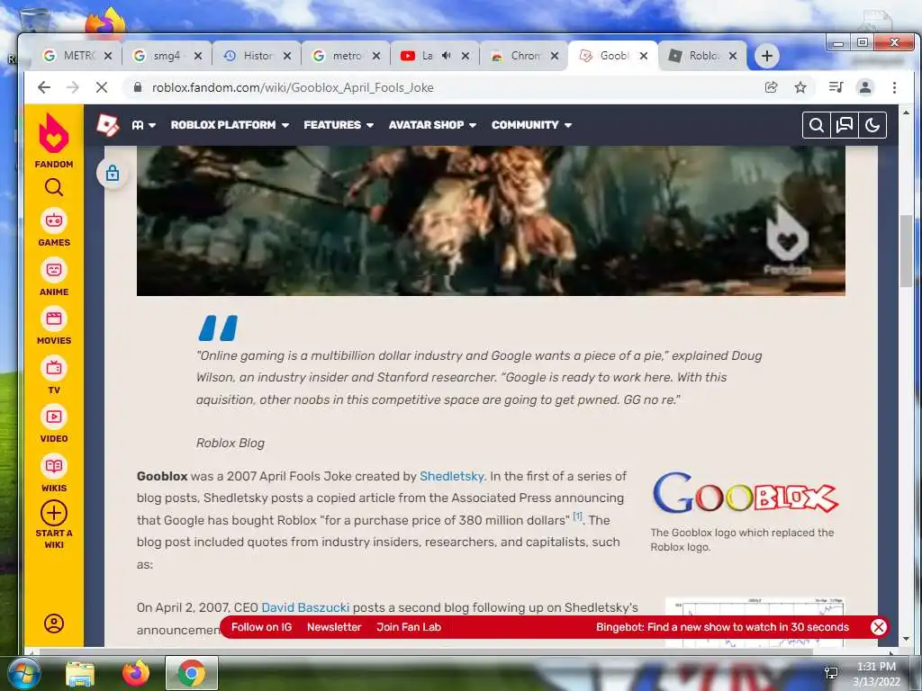Expand the Explore wiki dropdown
This screenshot has width=922, height=691.
pyautogui.click(x=143, y=125)
